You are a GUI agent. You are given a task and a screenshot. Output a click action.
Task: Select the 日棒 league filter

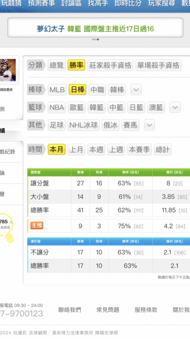[x=77, y=89]
